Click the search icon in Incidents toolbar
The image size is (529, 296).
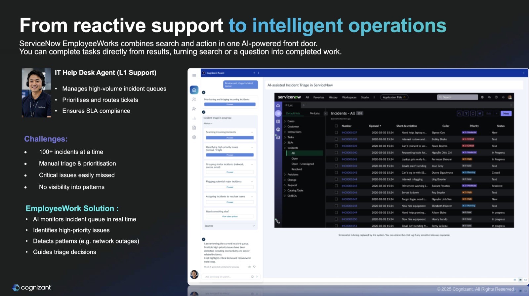(x=460, y=113)
